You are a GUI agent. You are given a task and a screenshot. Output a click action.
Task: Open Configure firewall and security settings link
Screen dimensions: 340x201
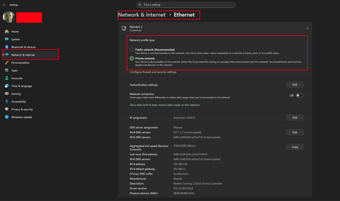(x=153, y=72)
